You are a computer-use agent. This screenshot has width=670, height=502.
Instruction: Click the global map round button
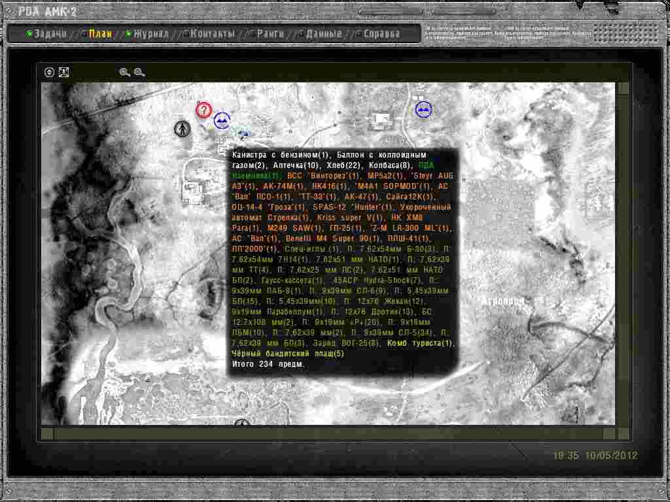[x=49, y=73]
